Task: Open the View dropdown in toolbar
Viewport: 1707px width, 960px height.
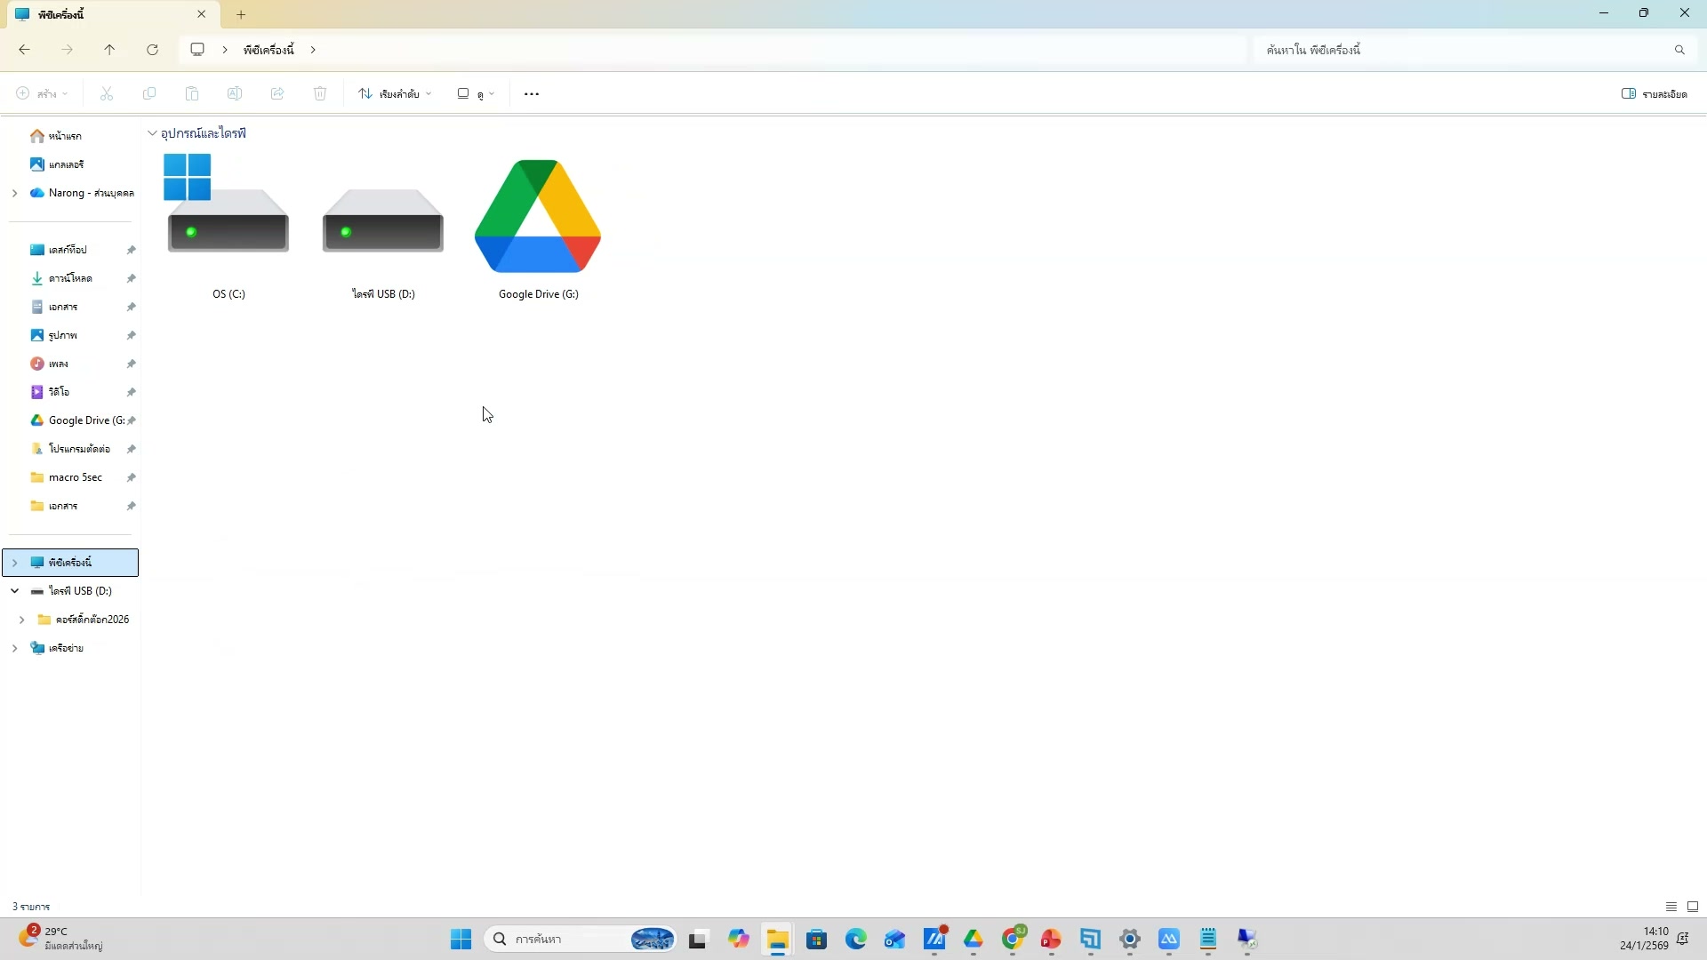Action: pyautogui.click(x=476, y=94)
